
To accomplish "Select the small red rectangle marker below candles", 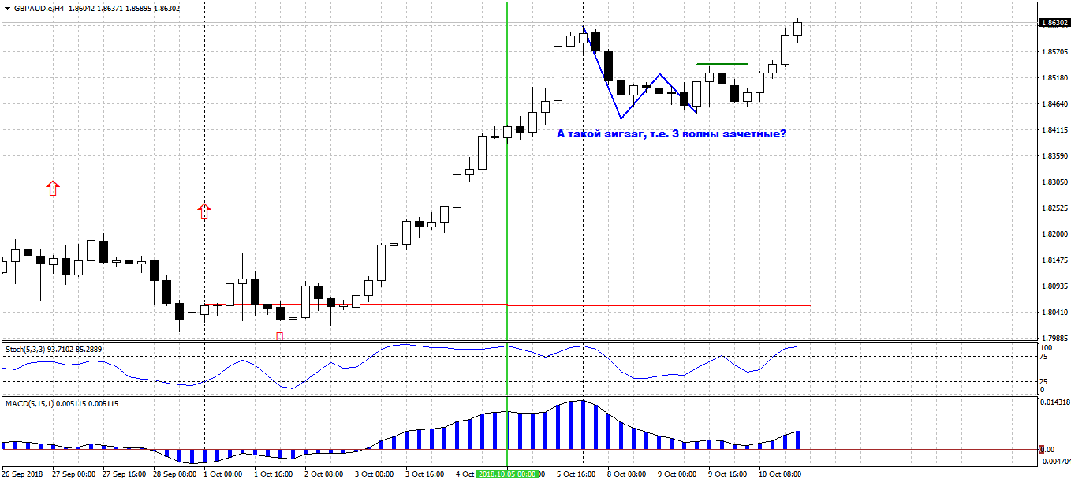I will pos(279,336).
